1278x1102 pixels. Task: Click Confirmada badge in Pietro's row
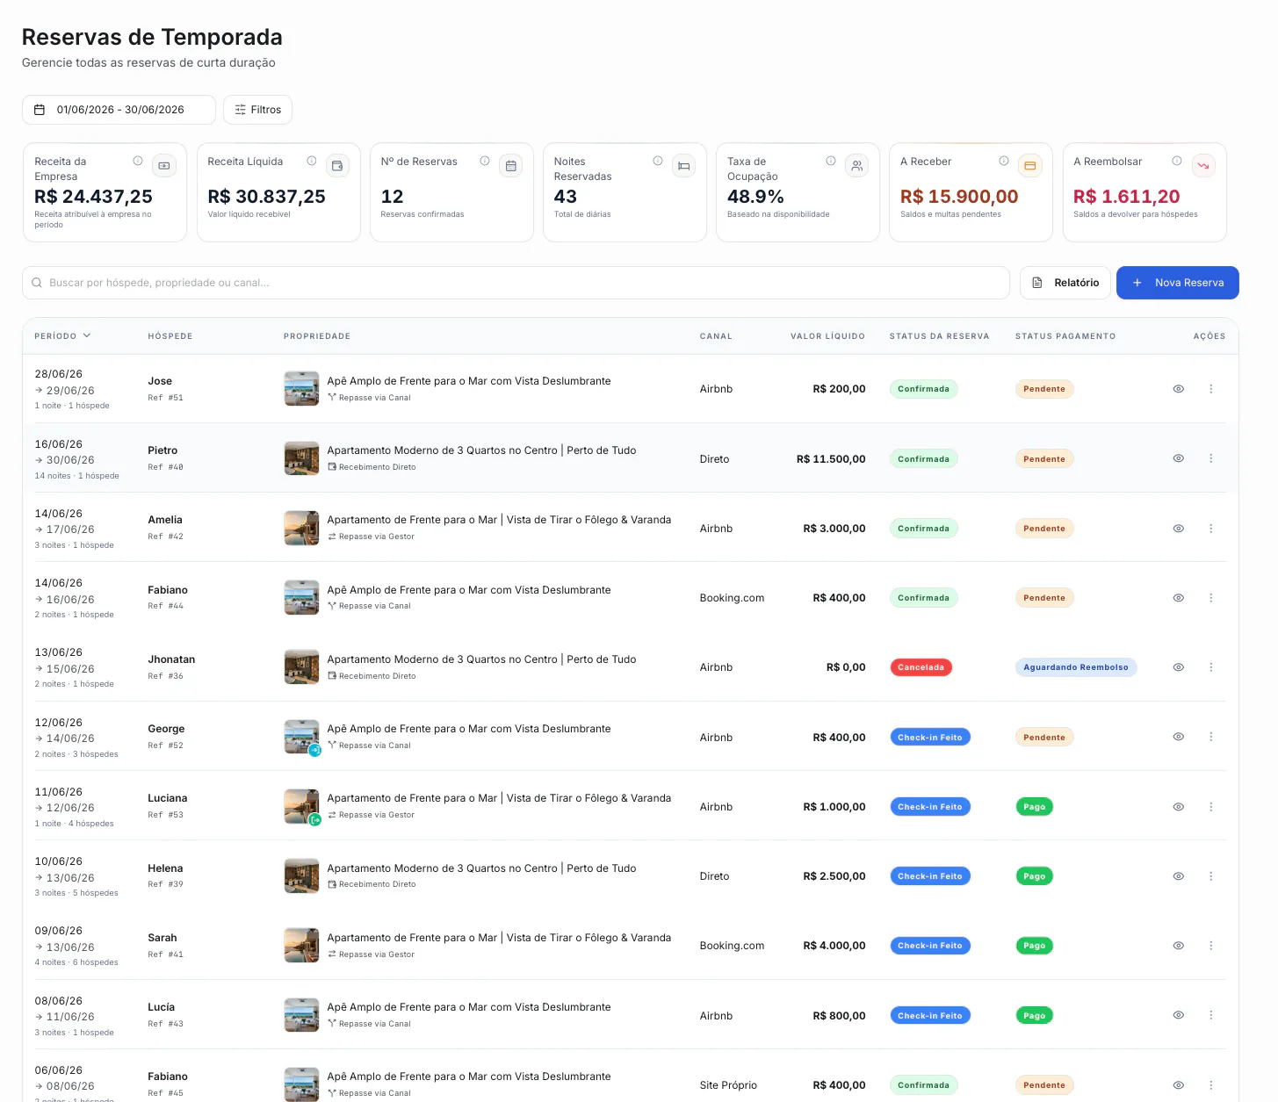pos(923,459)
